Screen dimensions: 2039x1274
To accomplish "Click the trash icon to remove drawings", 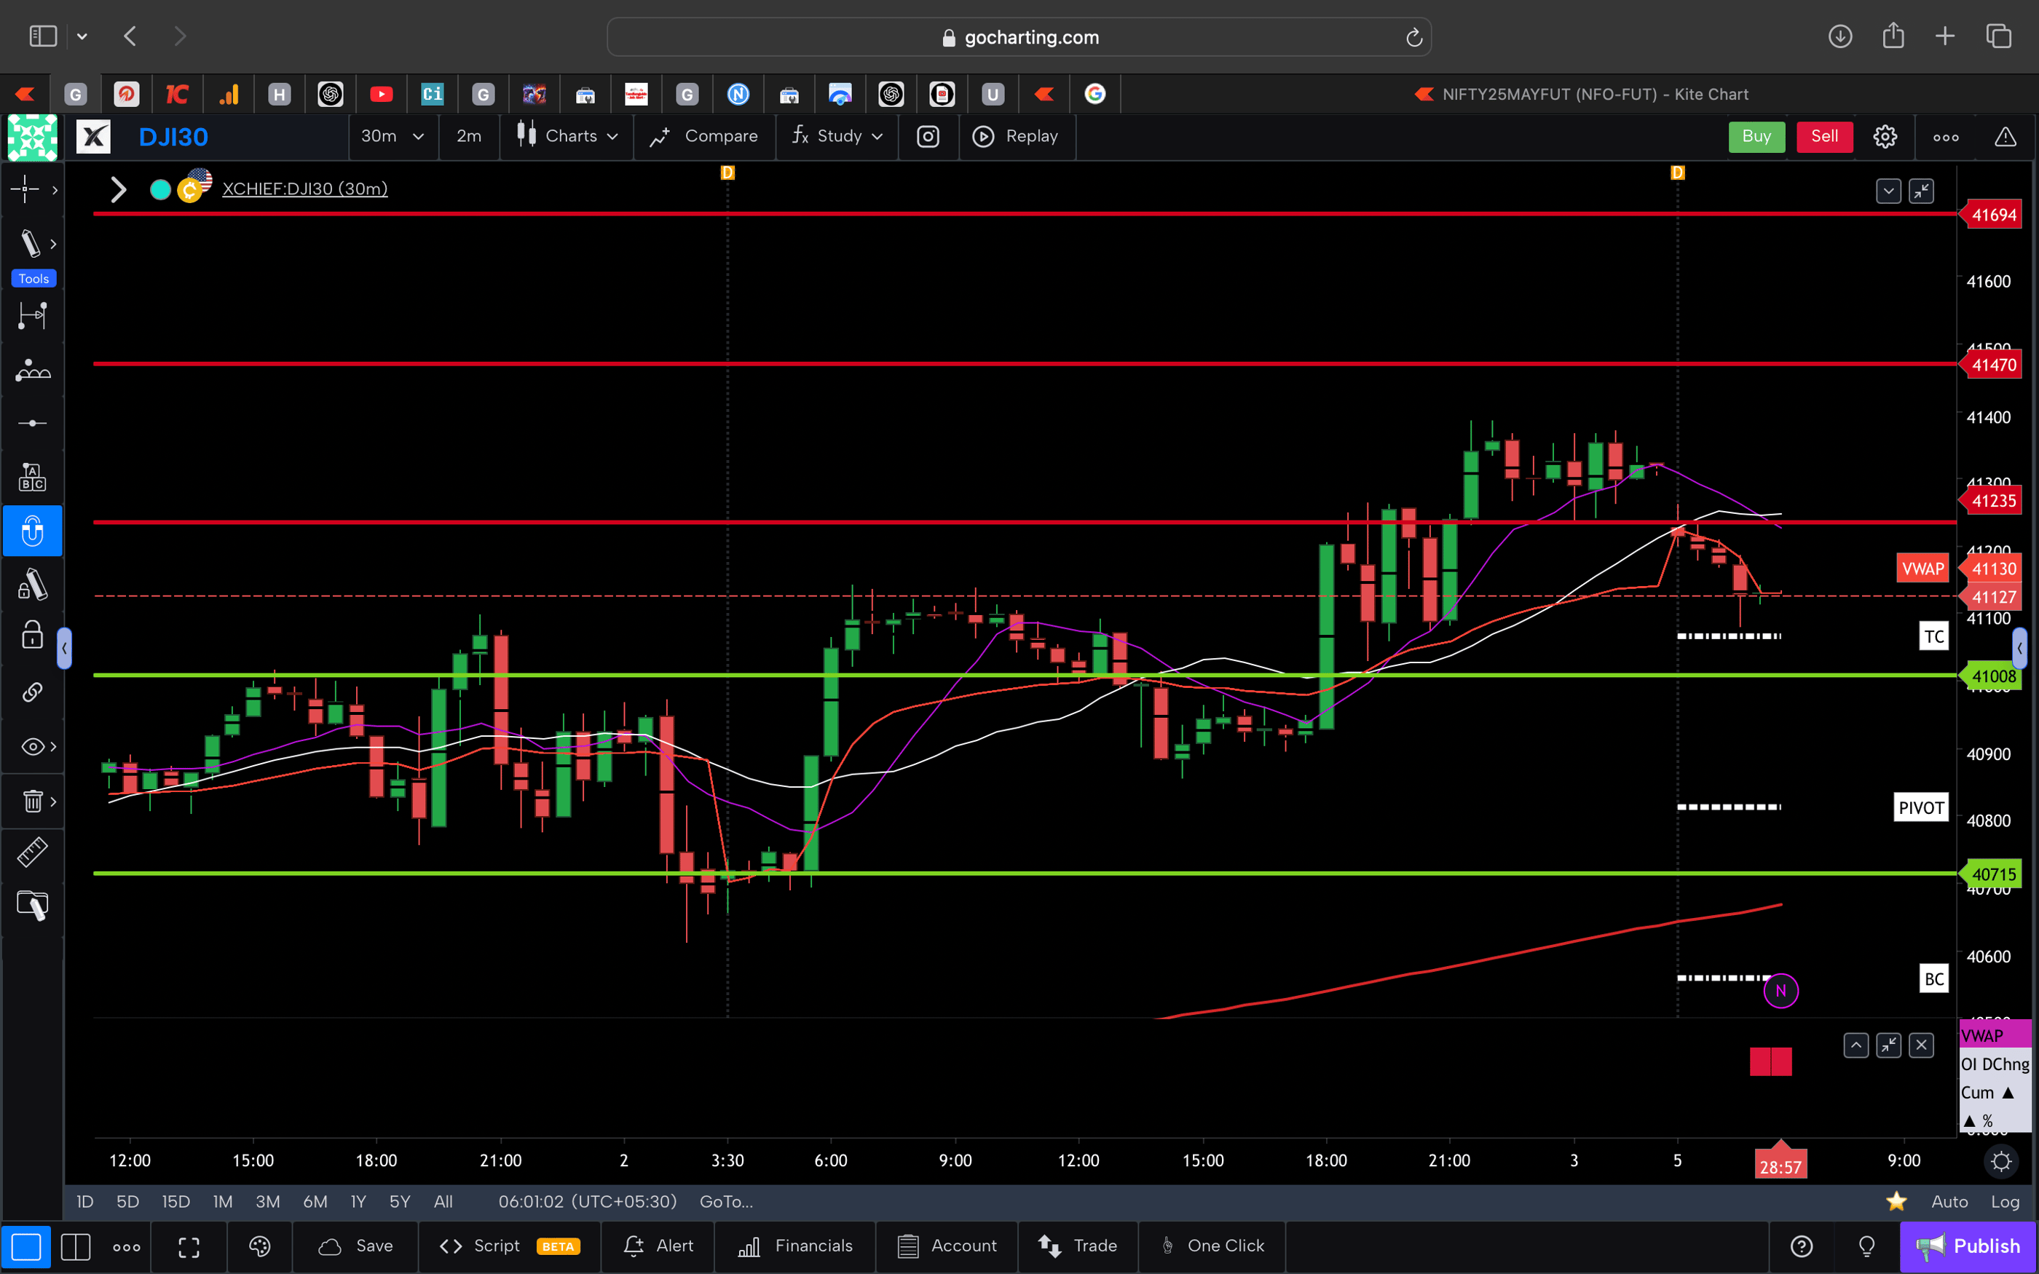I will point(32,801).
